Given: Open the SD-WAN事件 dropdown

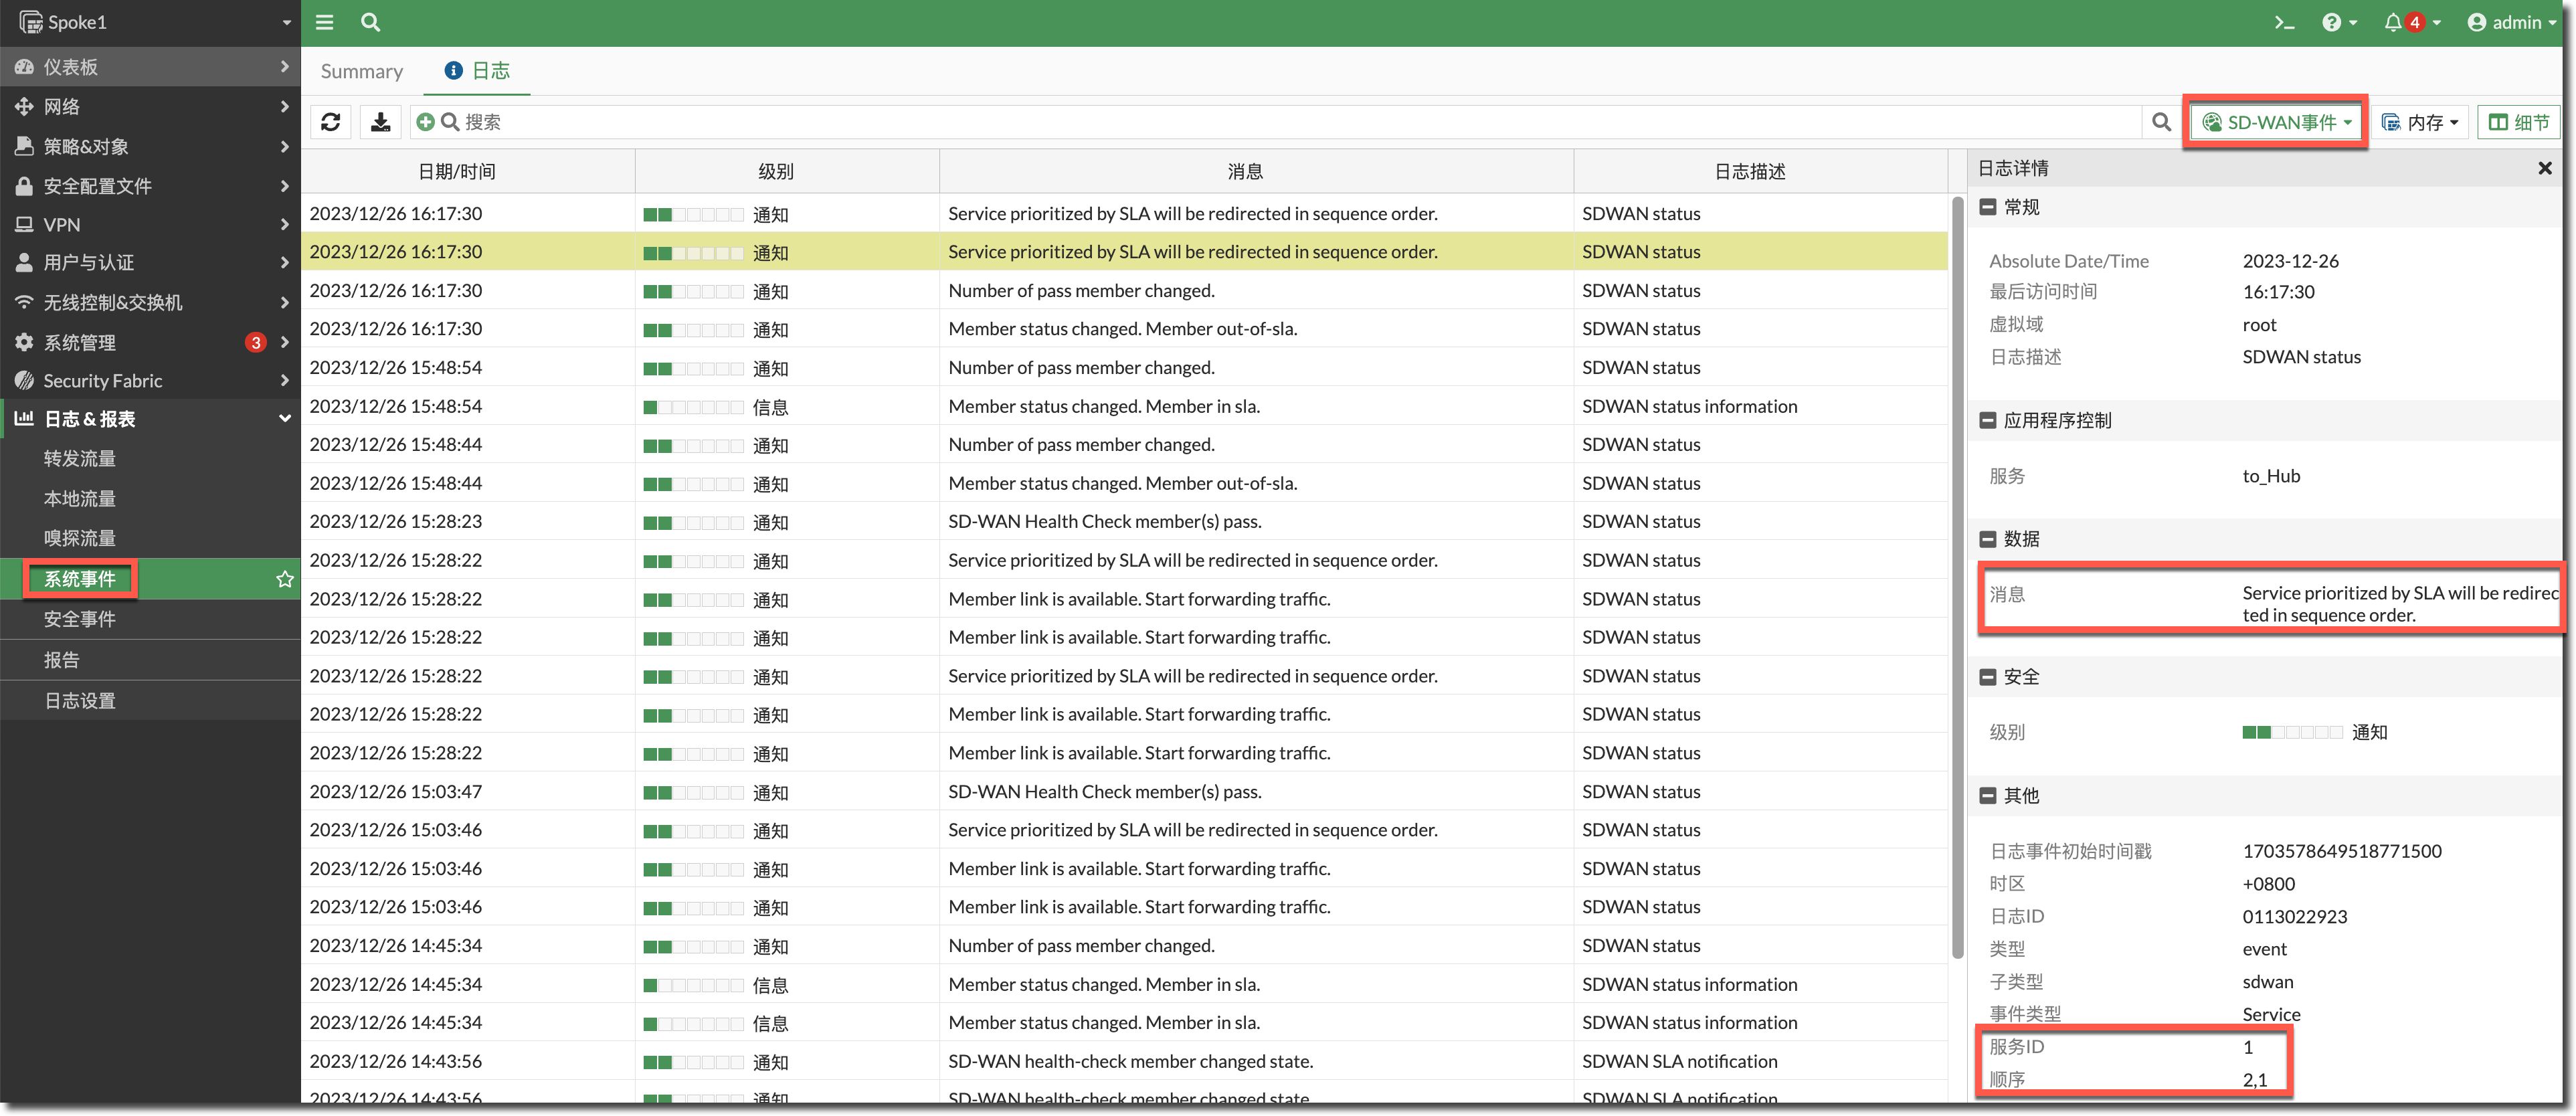Looking at the screenshot, I should (x=2276, y=122).
